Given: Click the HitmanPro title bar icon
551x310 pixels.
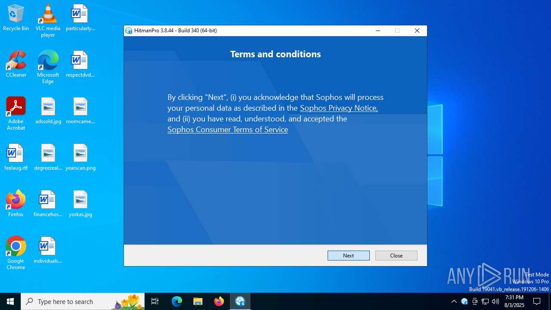Looking at the screenshot, I should (129, 31).
